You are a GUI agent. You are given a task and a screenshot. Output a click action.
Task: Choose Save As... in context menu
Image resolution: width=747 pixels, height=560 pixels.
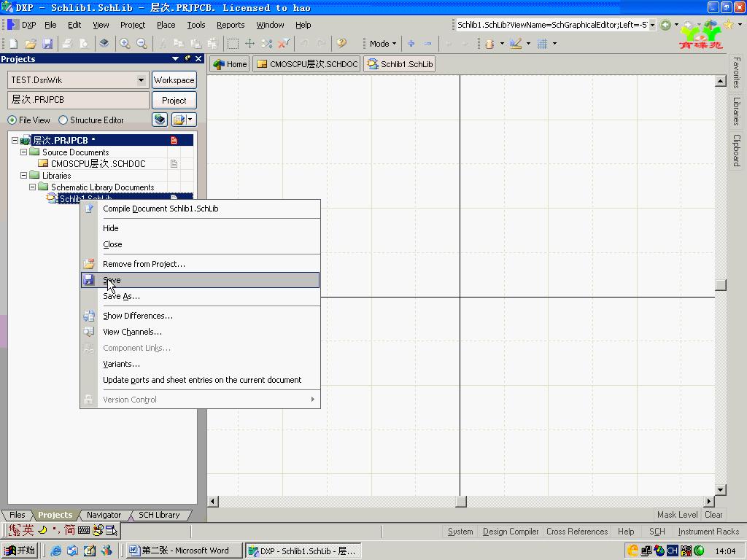(200, 296)
